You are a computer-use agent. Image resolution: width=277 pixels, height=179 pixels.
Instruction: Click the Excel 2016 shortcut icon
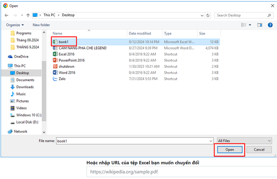click(55, 54)
